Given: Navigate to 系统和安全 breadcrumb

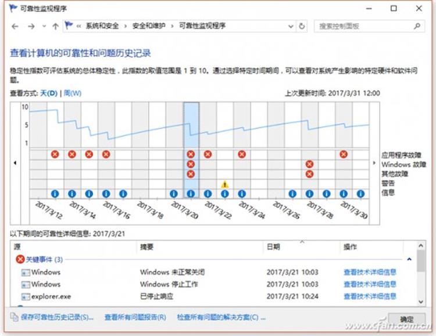Looking at the screenshot, I should pos(102,26).
